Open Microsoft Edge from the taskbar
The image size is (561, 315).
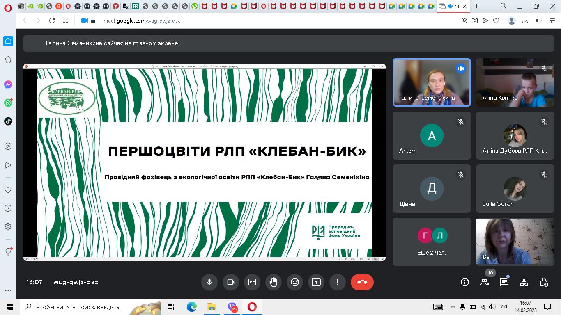point(191,307)
